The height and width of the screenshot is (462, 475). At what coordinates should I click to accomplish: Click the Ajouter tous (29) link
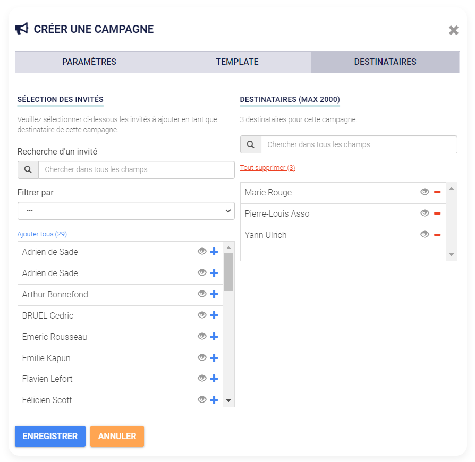42,234
